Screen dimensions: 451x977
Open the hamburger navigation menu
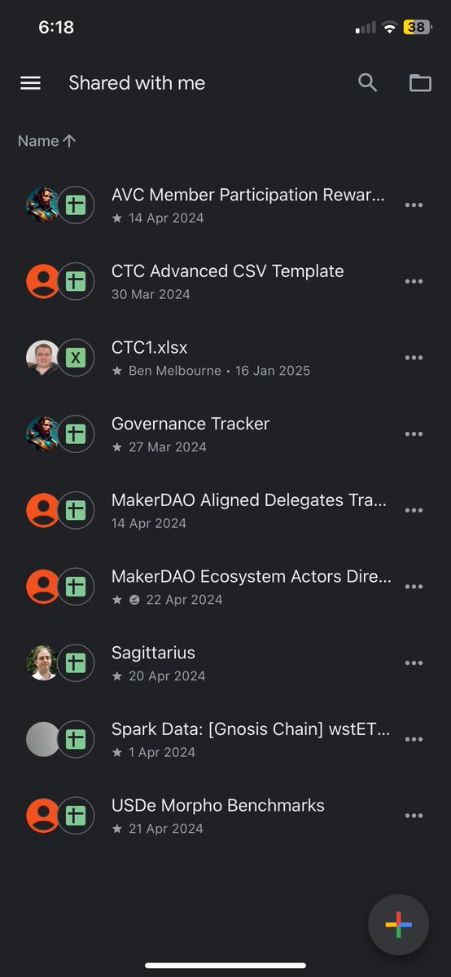30,83
